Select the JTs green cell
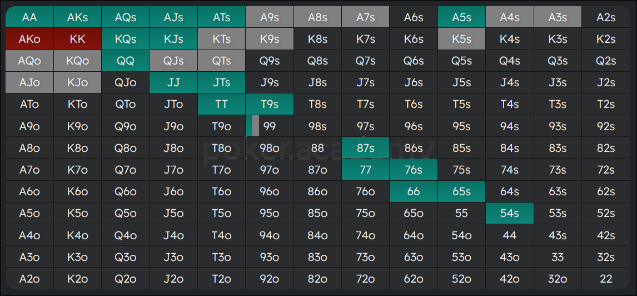Image resolution: width=637 pixels, height=296 pixels. point(221,82)
